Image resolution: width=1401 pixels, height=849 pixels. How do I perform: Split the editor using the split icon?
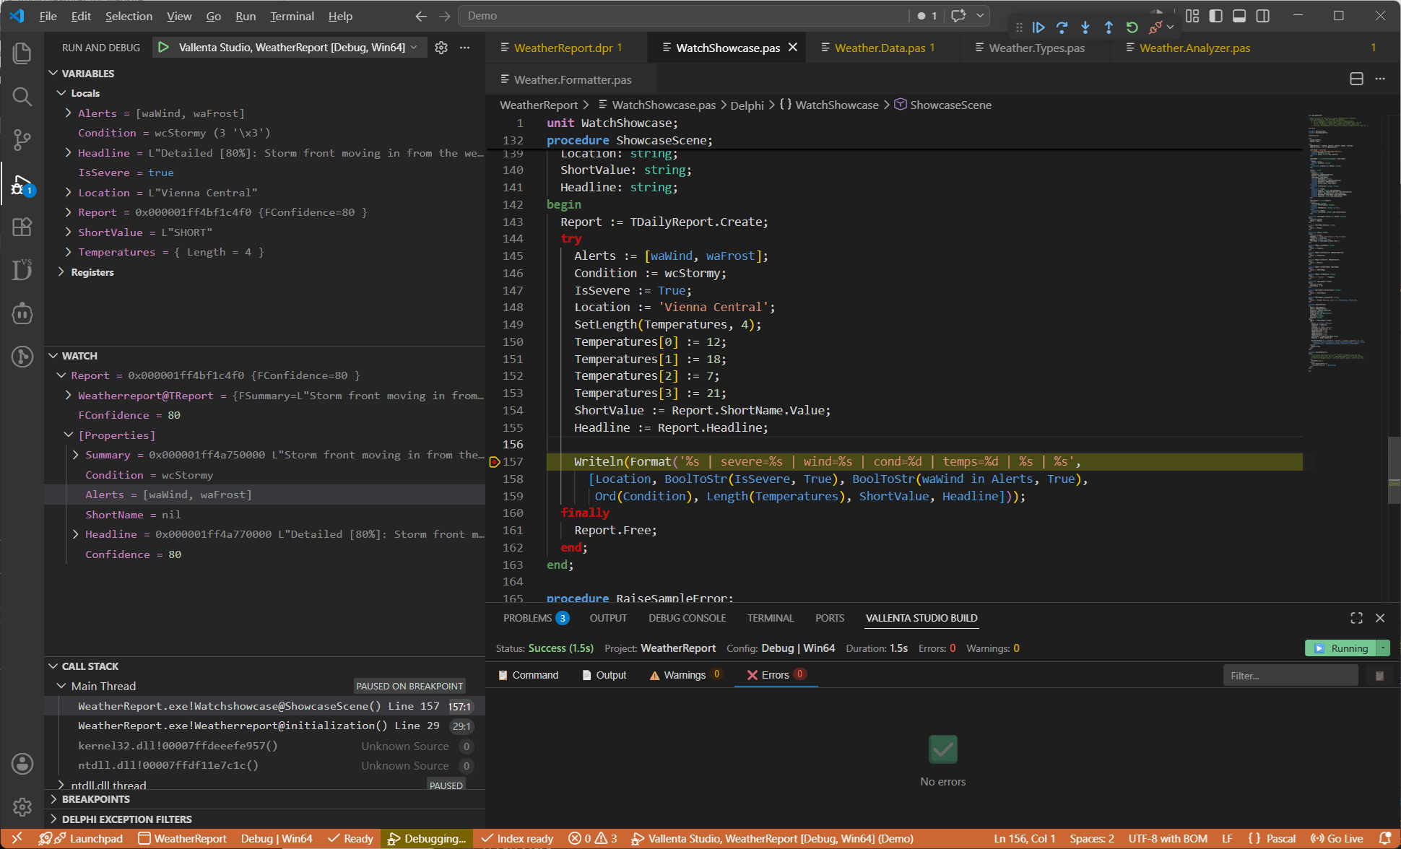[x=1357, y=79]
